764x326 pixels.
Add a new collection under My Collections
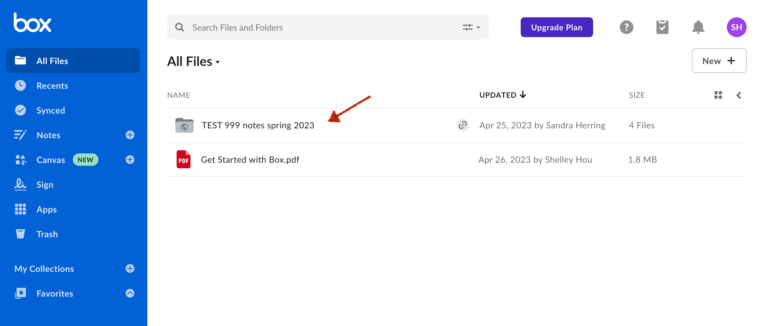[x=130, y=268]
